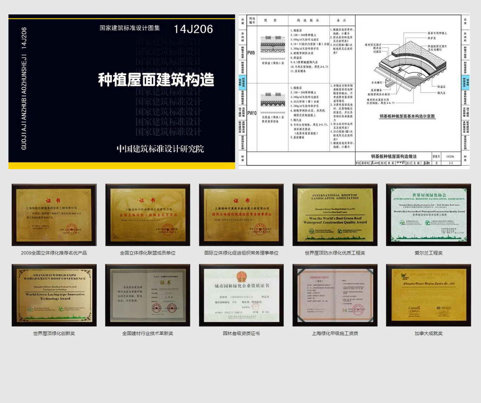Viewport: 481px width, 403px height.
Task: Click the 2009全国立体绿化推荐名优产品 caption
Action: [54, 253]
